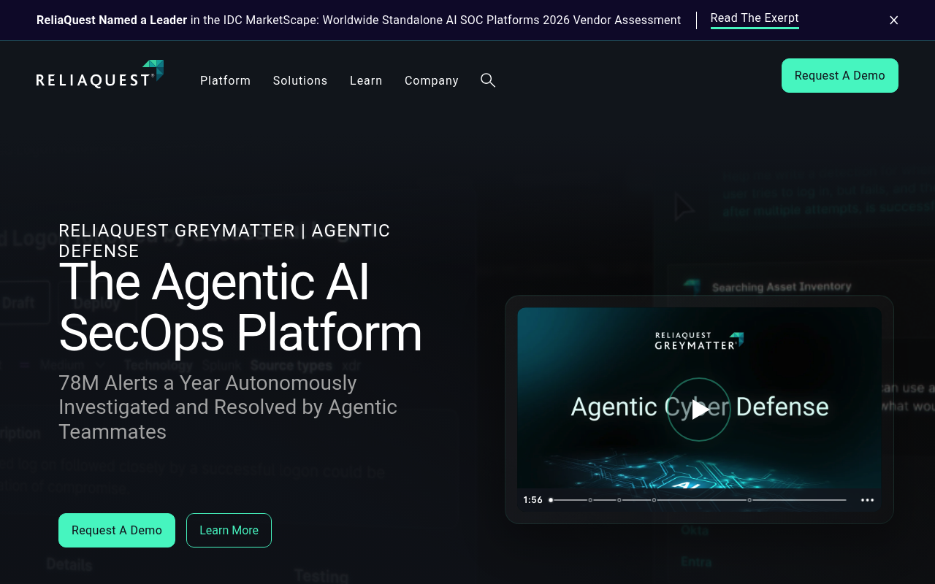Click Request A Demo below the headline
Viewport: 935px width, 584px height.
tap(117, 531)
